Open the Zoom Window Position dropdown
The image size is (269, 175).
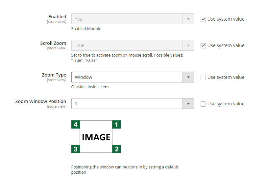pyautogui.click(x=132, y=104)
